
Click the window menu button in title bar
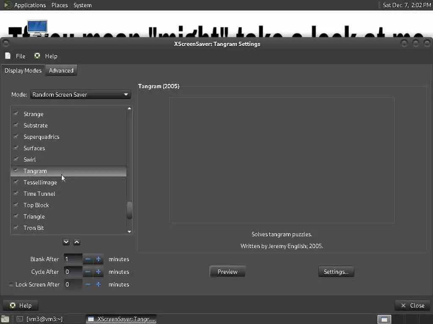(5, 43)
